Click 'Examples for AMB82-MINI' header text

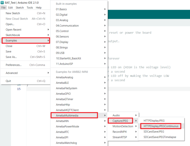(72, 72)
